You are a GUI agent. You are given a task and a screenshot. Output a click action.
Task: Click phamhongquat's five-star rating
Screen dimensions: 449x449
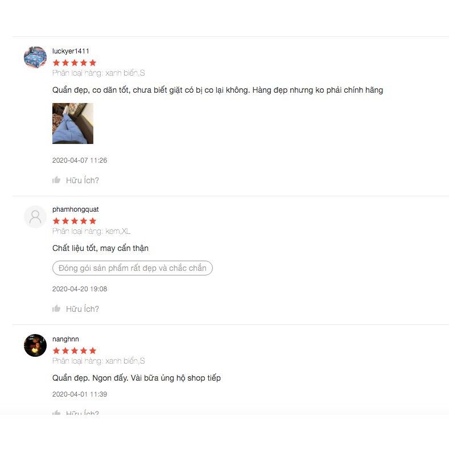tap(75, 221)
